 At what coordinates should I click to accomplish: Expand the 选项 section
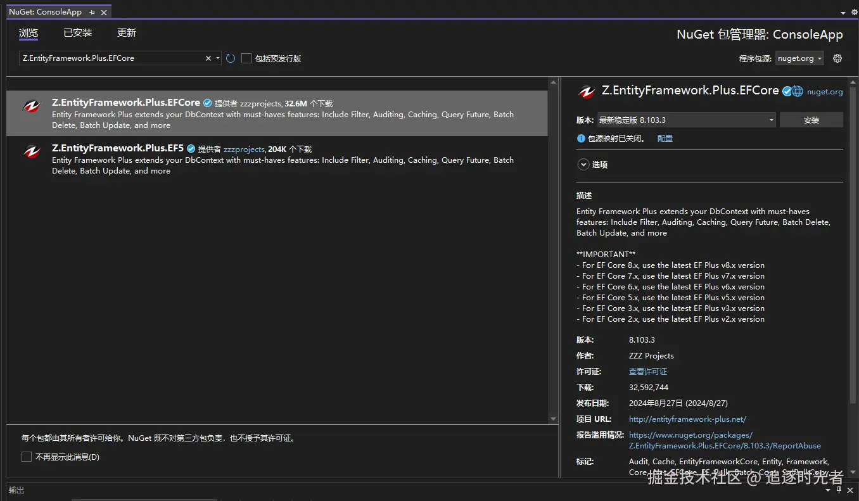(x=583, y=164)
